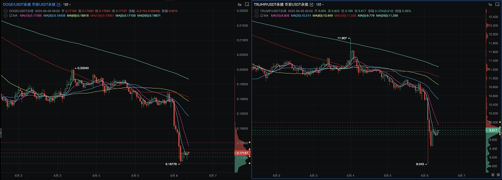Click the 0.16778 low marker on DOGE chart
The width and height of the screenshot is (502, 180).
pos(172,164)
